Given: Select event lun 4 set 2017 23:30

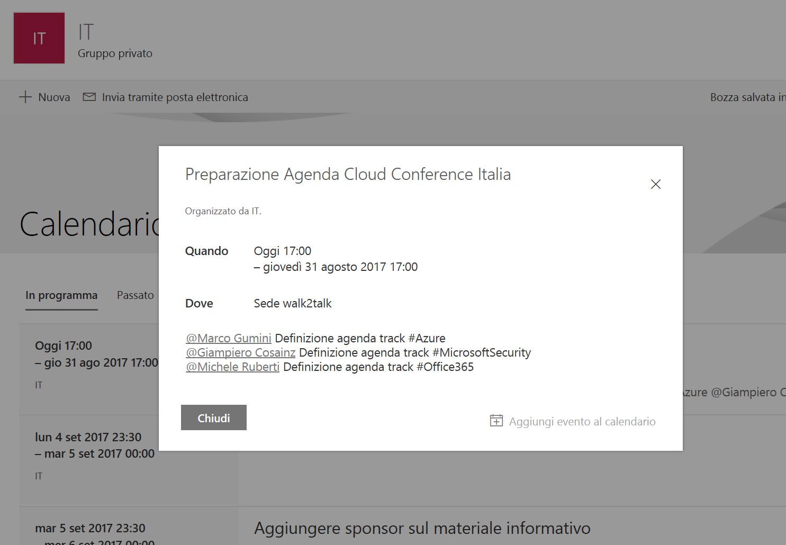Looking at the screenshot, I should click(89, 460).
